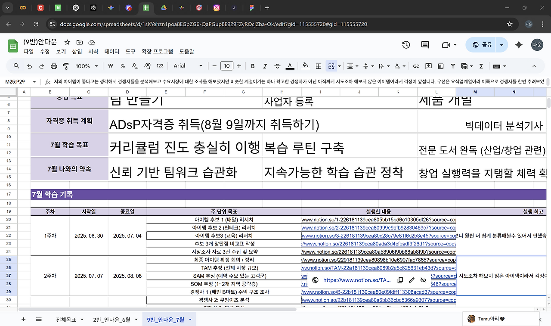
Task: Select the paint format tool
Action: [x=65, y=66]
